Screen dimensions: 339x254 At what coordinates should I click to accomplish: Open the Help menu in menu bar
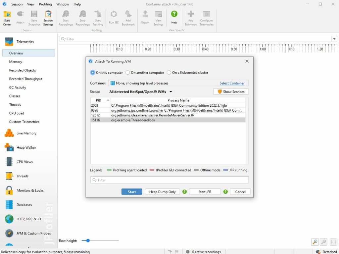77,4
